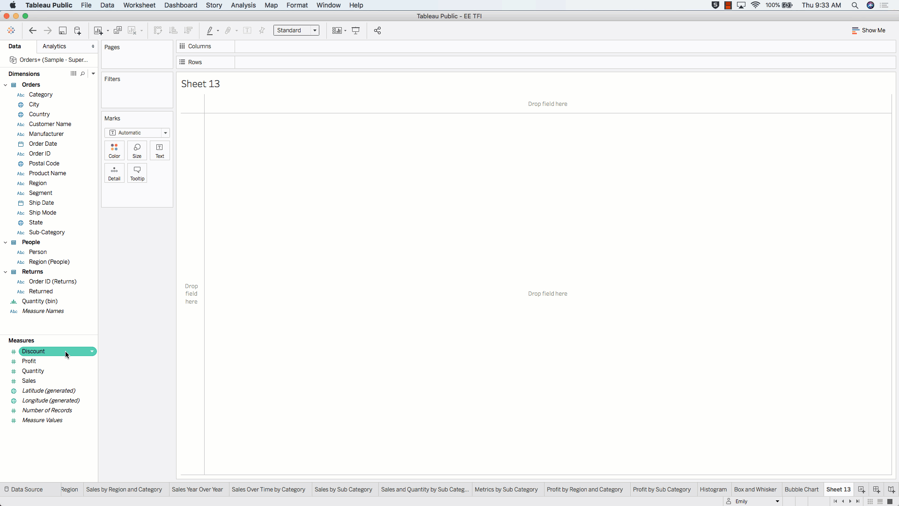Go to the Data Source tab
The height and width of the screenshot is (506, 899).
[27, 490]
